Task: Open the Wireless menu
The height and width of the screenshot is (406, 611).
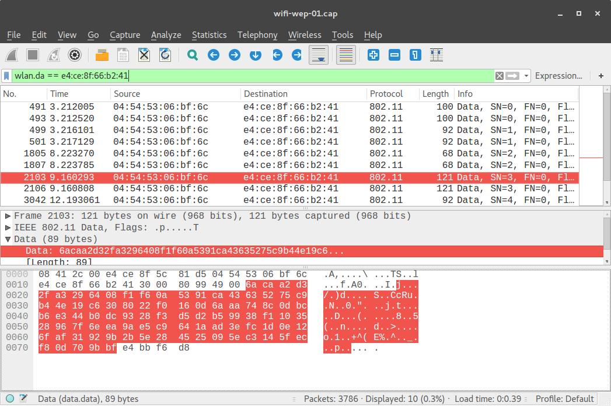Action: tap(305, 35)
